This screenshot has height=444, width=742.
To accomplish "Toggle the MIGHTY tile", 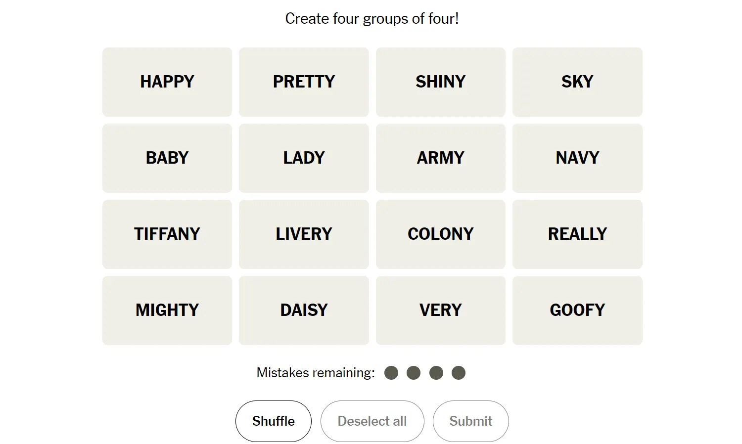I will tap(167, 311).
